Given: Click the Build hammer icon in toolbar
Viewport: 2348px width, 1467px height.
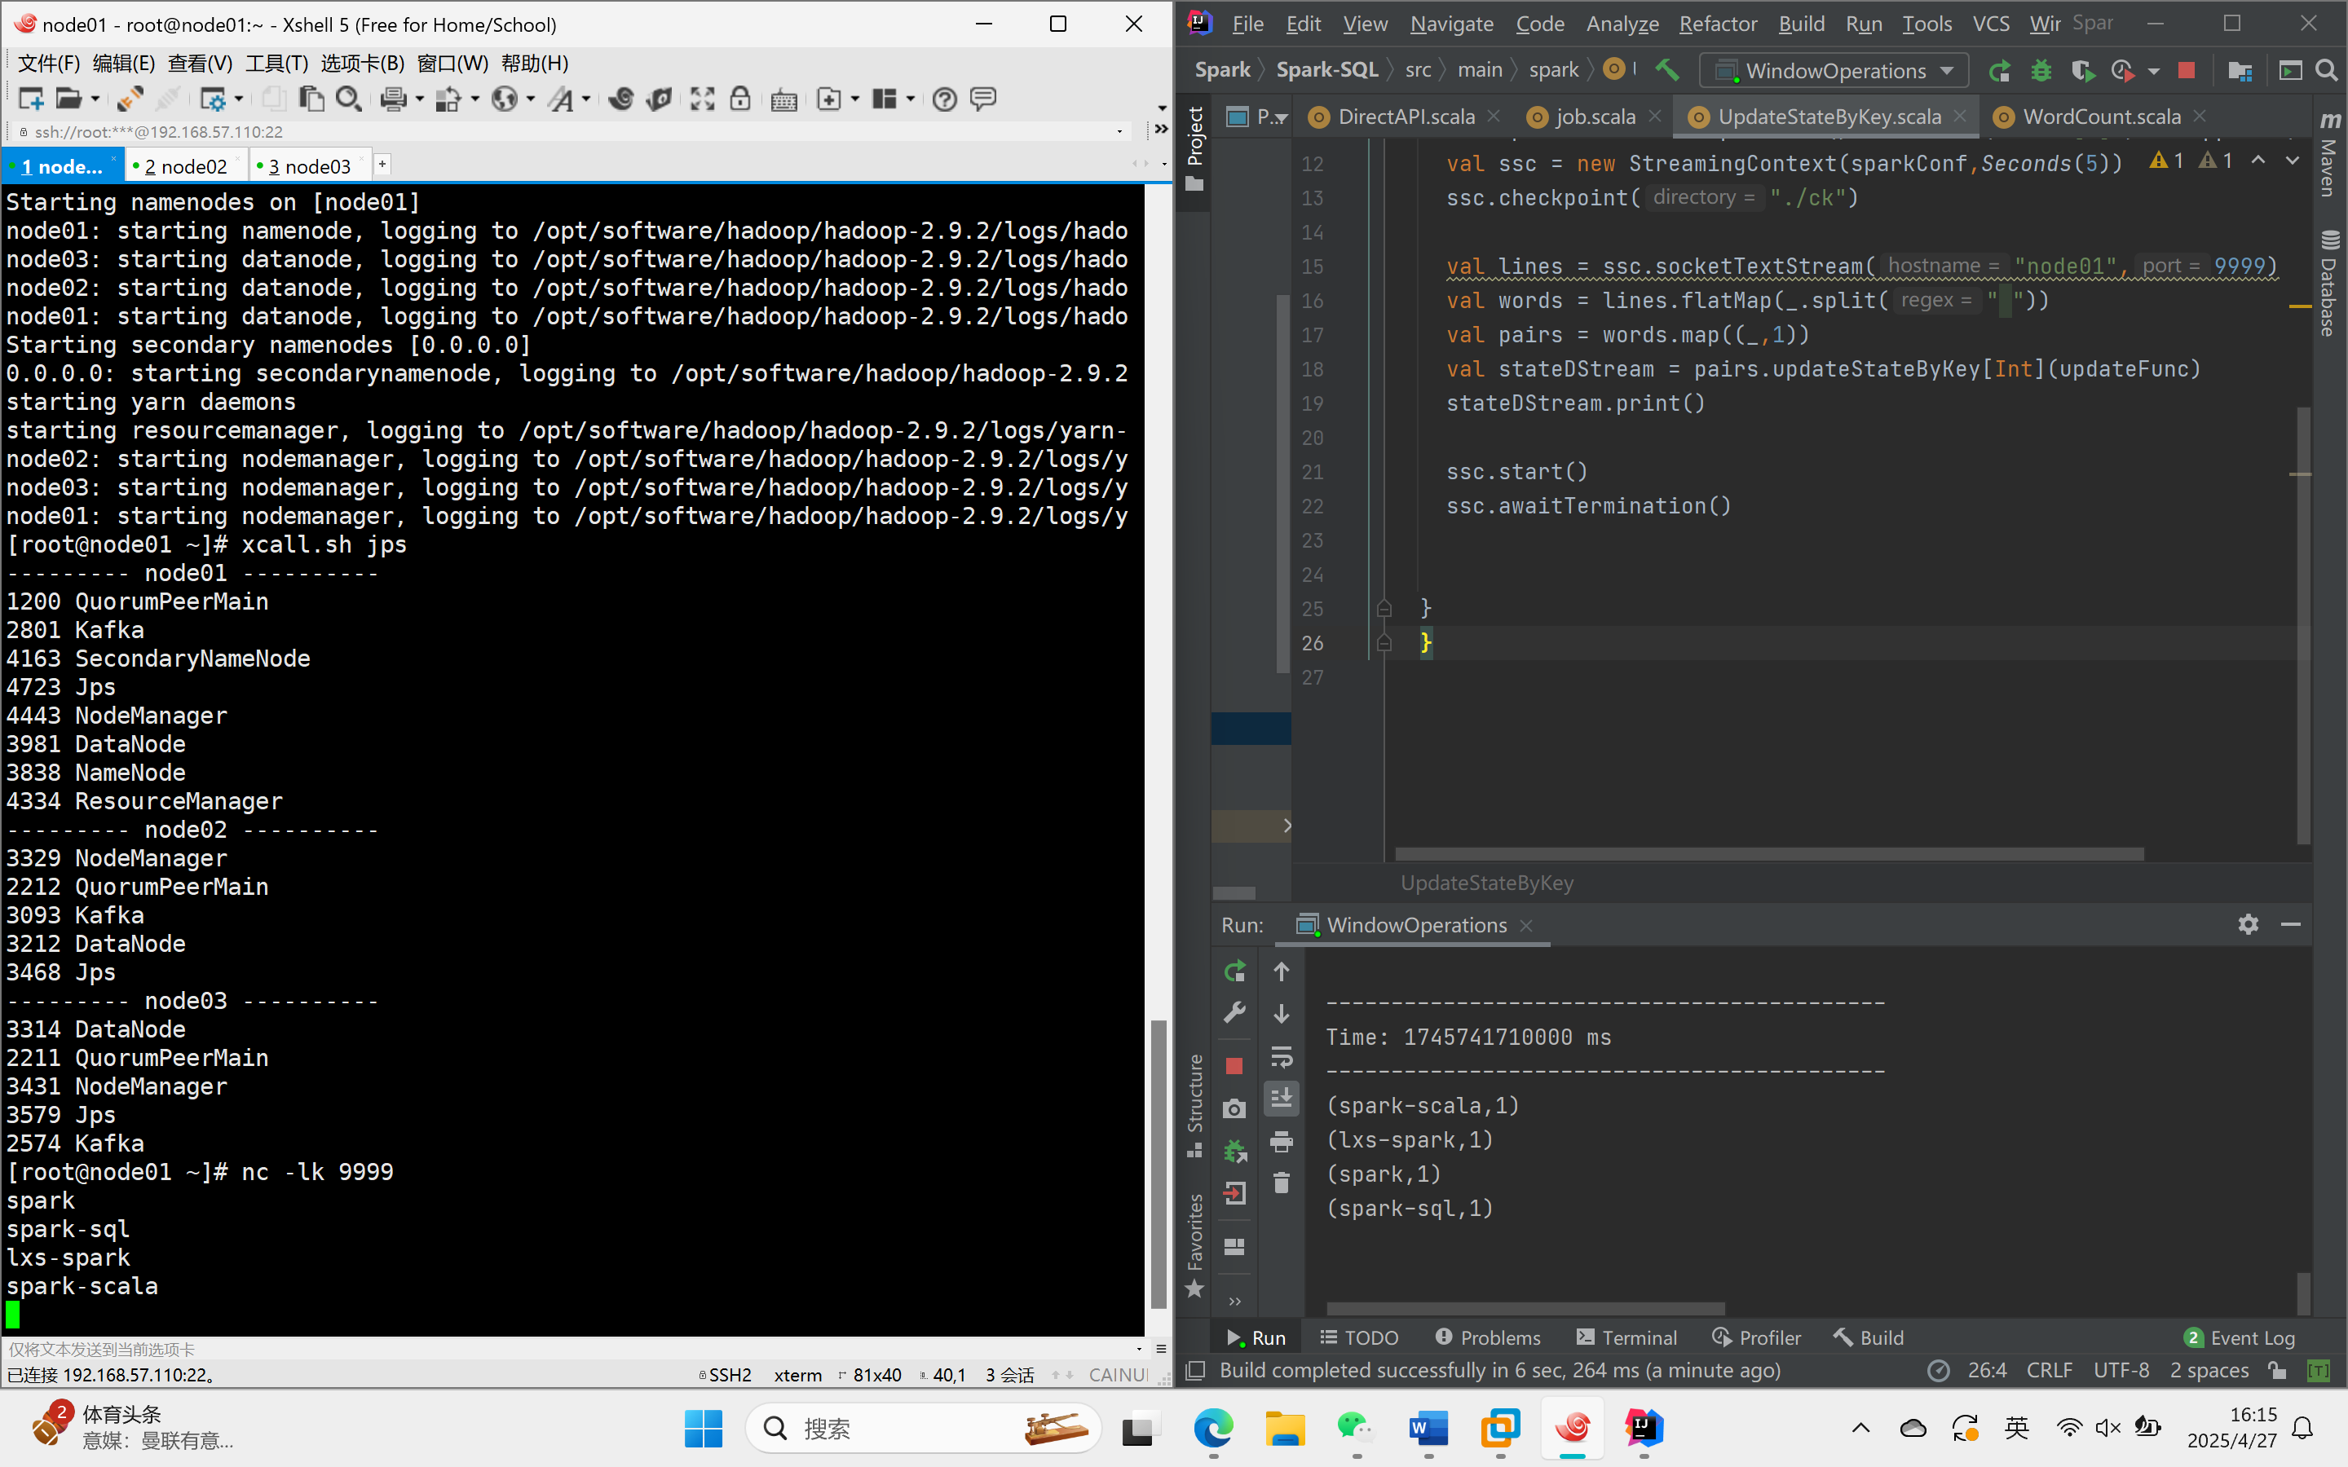Looking at the screenshot, I should click(x=1667, y=70).
